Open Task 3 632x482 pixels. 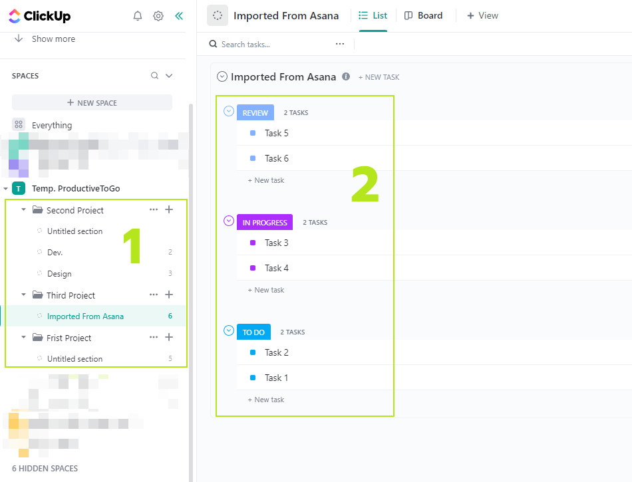coord(277,243)
